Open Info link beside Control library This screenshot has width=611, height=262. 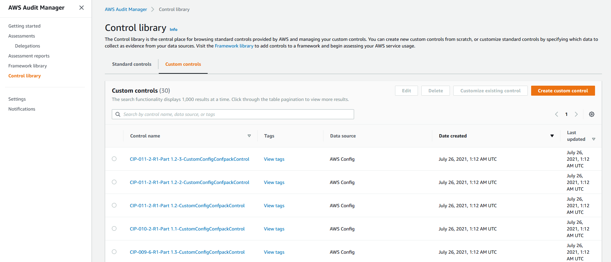(173, 30)
